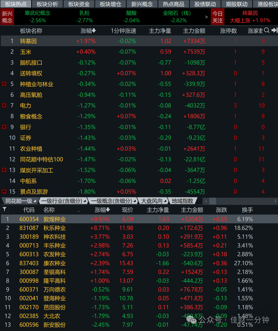
Task: Select the 敦煌种业 stock row
Action: tap(139, 219)
